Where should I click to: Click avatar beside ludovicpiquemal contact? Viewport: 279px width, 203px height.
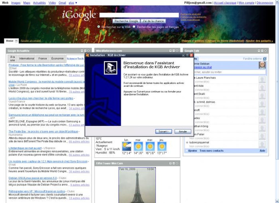262,144
